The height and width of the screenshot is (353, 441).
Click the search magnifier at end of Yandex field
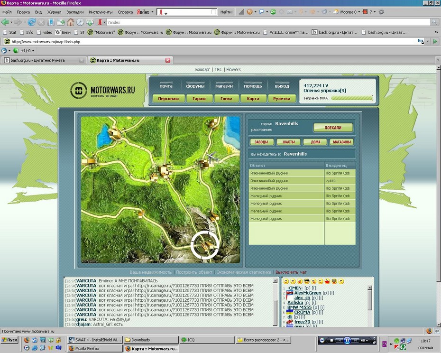pos(435,22)
